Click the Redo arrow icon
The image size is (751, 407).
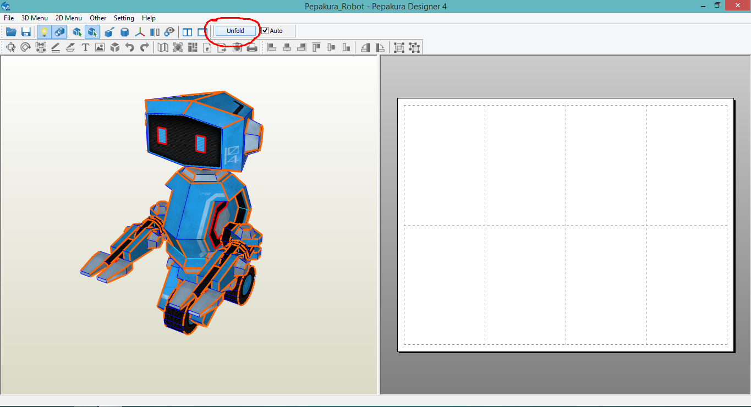point(144,47)
